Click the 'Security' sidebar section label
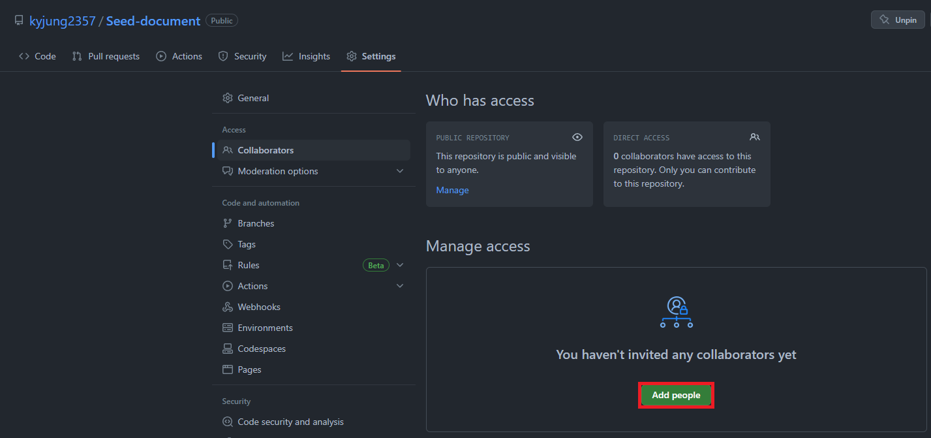This screenshot has width=931, height=438. coord(236,401)
